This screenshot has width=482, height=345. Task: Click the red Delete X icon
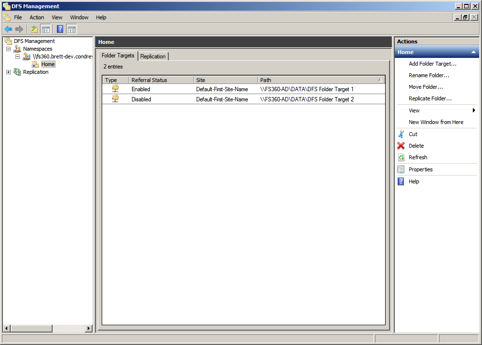(x=401, y=146)
